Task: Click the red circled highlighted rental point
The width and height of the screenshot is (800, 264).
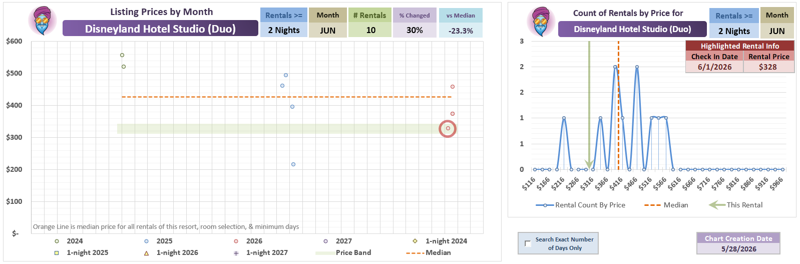Action: tap(448, 129)
